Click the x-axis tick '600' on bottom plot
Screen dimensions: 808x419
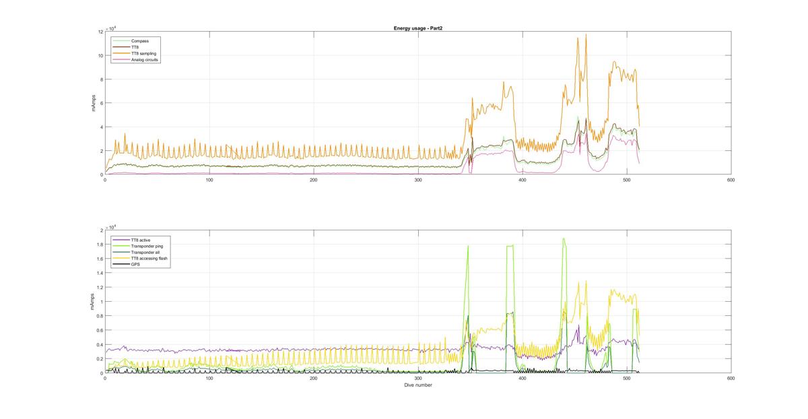tap(731, 379)
